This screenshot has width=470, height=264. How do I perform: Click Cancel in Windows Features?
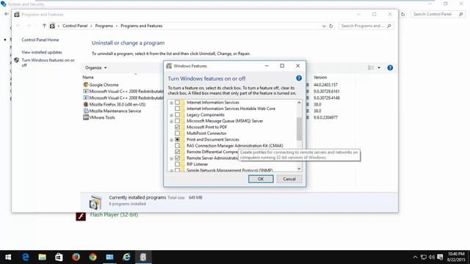pos(289,179)
